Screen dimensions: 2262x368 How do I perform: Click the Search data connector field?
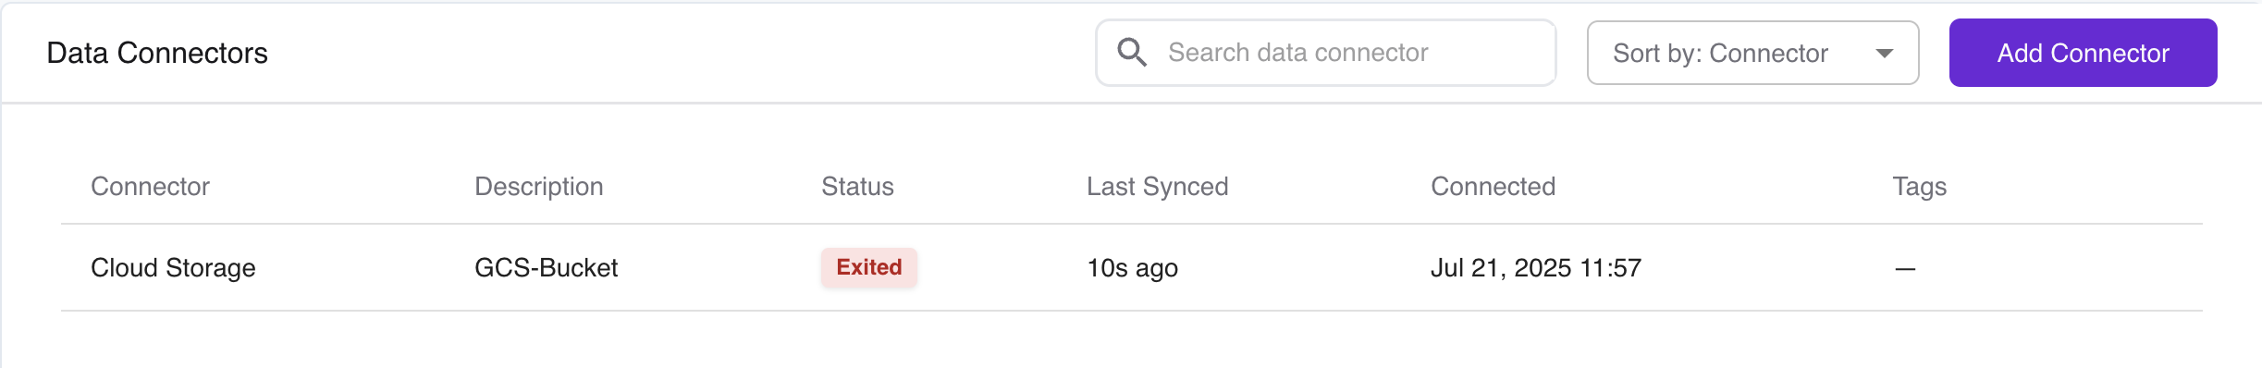tap(1325, 53)
